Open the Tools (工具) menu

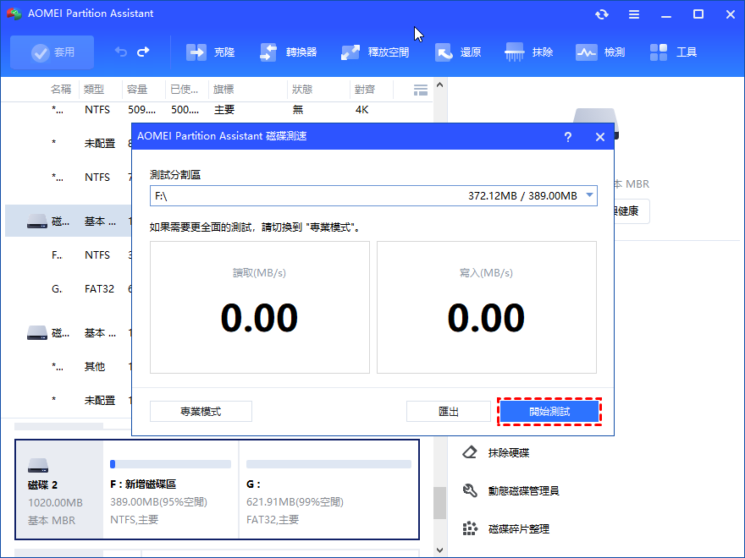coord(673,52)
